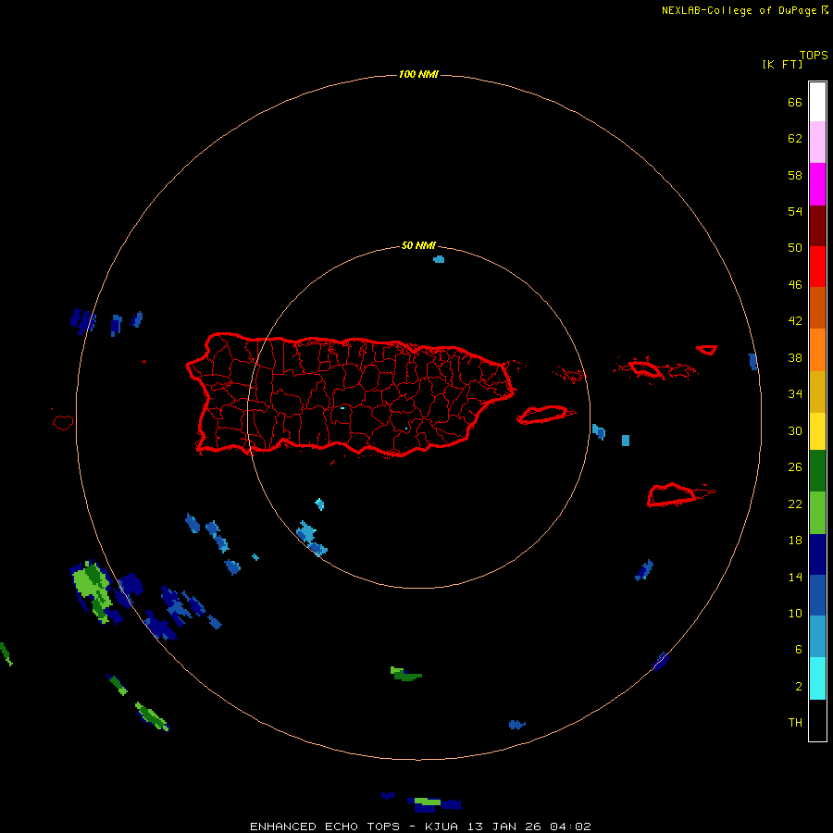Click the 42 legend value

(795, 320)
